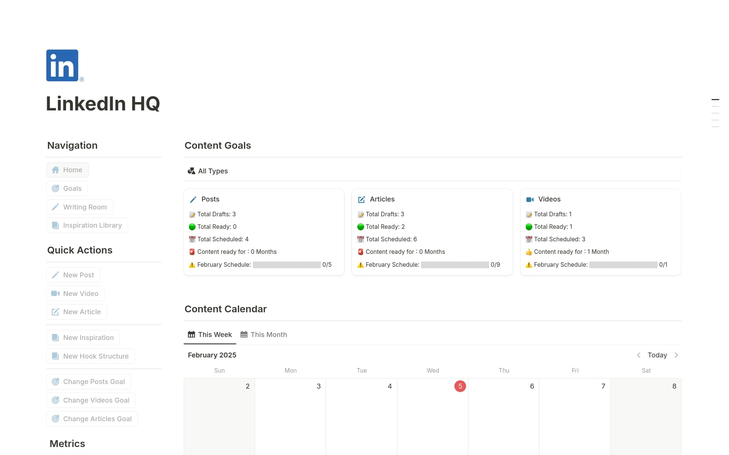Select highlighted day 5 in calendar

(460, 386)
